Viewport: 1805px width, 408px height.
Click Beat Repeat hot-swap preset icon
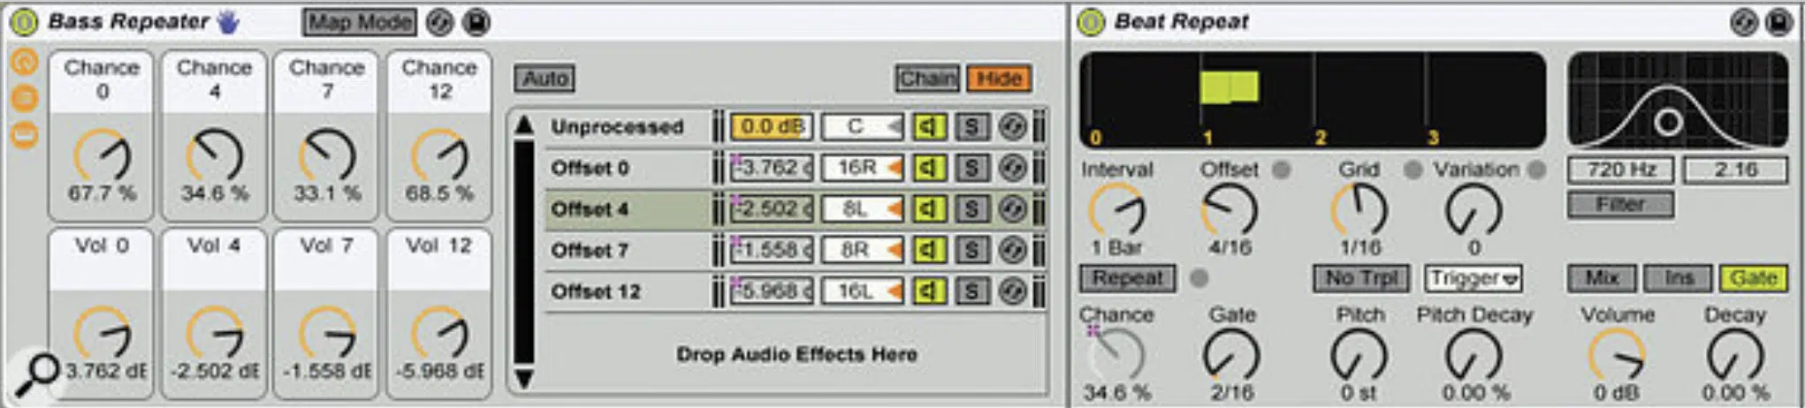[1744, 22]
